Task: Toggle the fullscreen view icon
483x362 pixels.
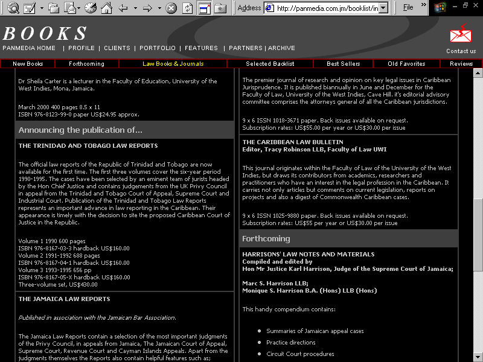Action: pos(204,8)
